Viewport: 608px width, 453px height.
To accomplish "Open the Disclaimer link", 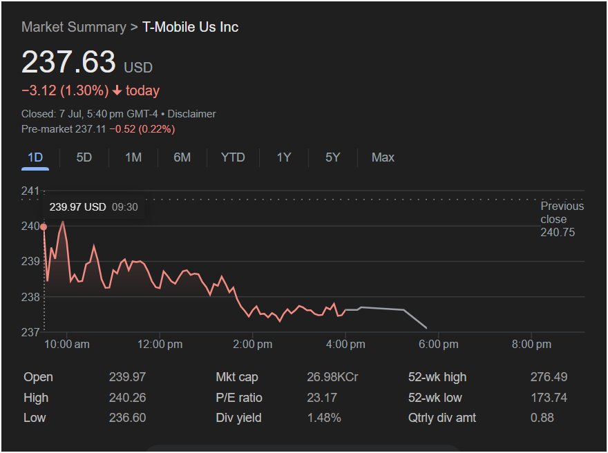I will click(191, 114).
